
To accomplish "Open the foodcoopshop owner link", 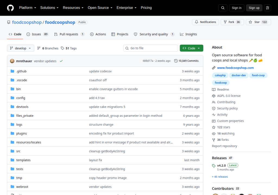I will click(27, 22).
